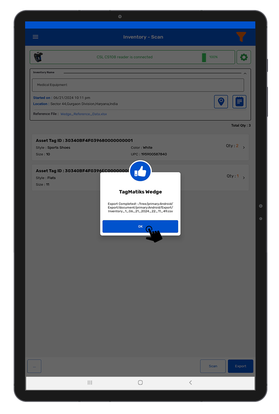Confirm export by pressing OK
279x414 pixels.
[140, 226]
